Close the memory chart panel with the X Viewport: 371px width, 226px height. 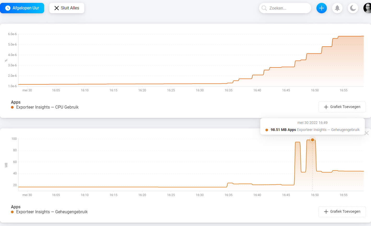point(367,133)
